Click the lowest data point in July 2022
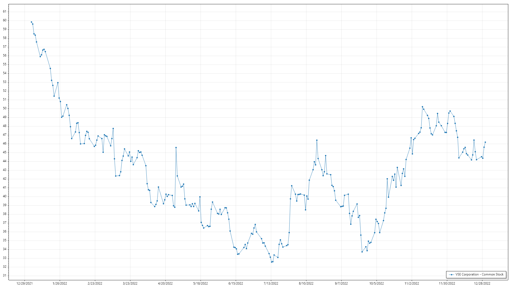Viewport: 512px width, 288px height. pyautogui.click(x=271, y=262)
